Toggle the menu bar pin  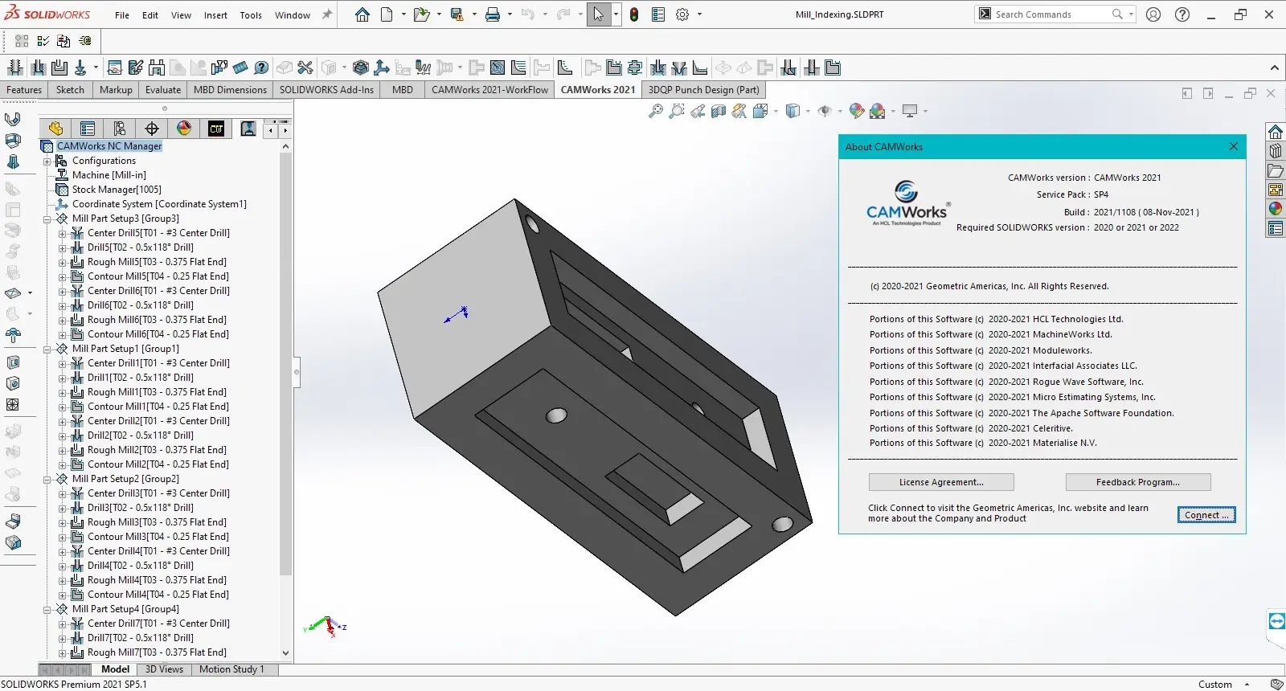click(327, 14)
